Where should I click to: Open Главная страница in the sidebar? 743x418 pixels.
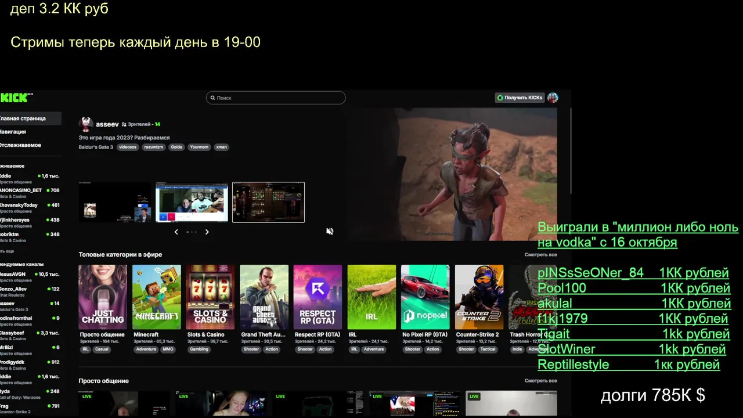[x=30, y=118]
